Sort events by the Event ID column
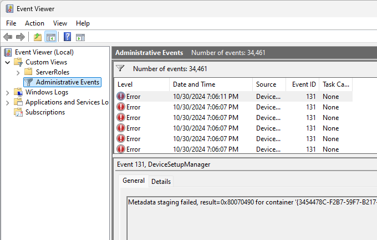The width and height of the screenshot is (377, 240). [x=304, y=84]
